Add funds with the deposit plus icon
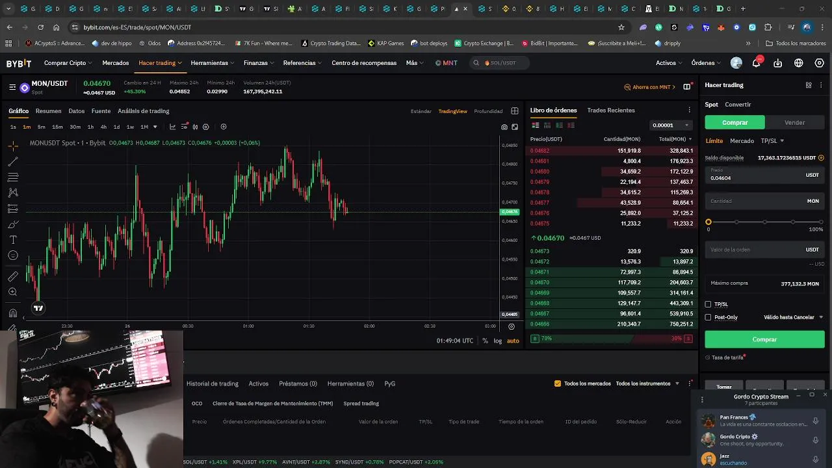 tap(821, 157)
